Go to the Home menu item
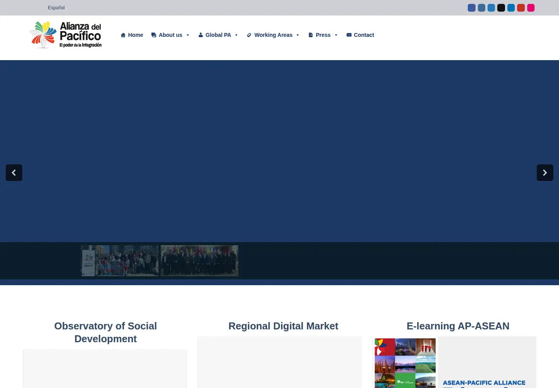The image size is (559, 388). (x=132, y=35)
